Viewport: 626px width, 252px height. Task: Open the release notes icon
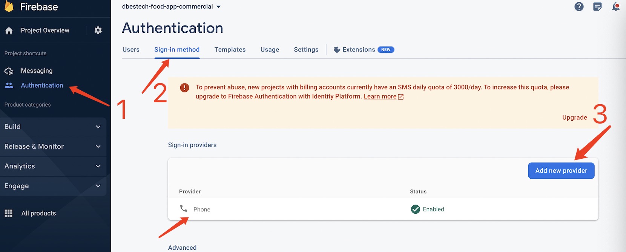click(x=597, y=6)
